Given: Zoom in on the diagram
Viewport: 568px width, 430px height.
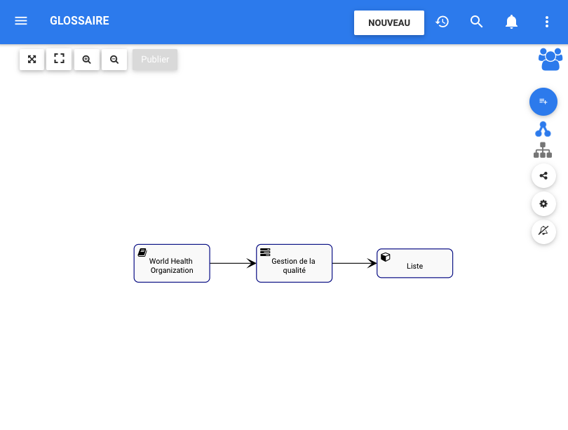Looking at the screenshot, I should pyautogui.click(x=87, y=60).
